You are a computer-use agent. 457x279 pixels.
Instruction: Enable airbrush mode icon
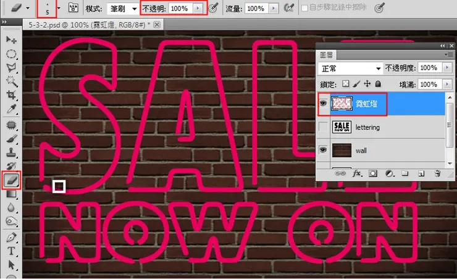click(289, 8)
